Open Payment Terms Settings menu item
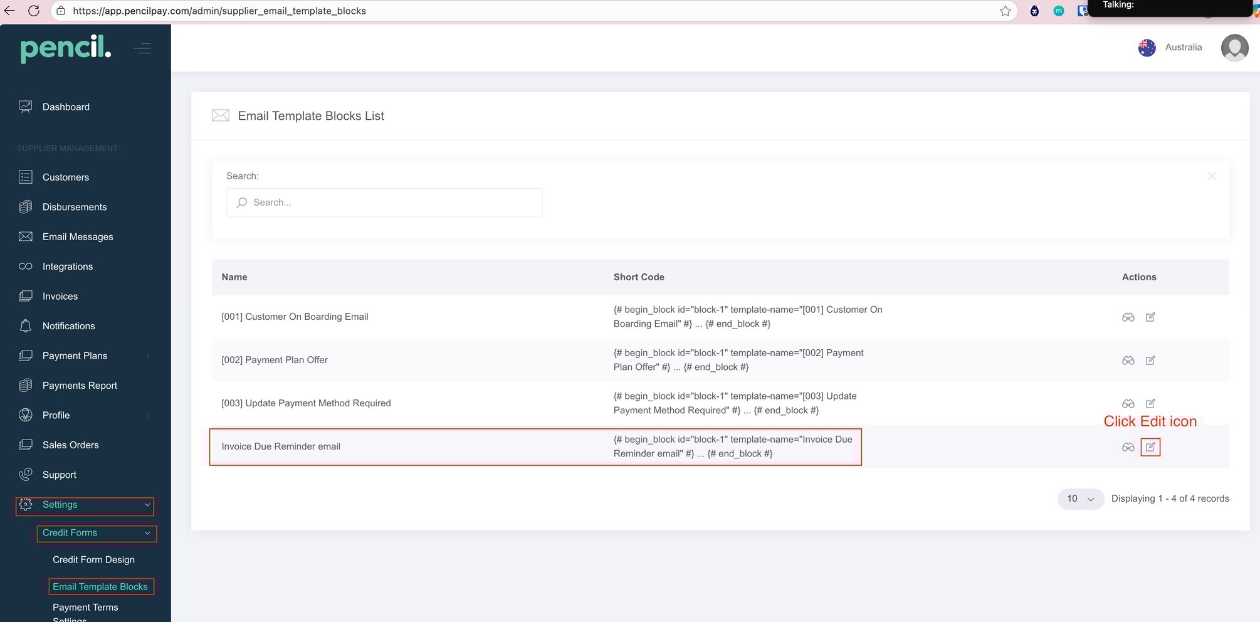Screen dimensions: 1260x622 pos(85,607)
